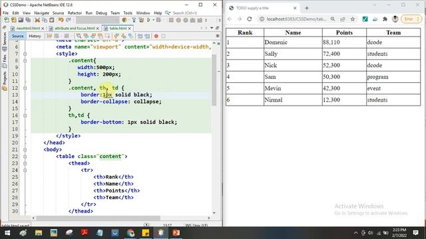Open the editor documents list dropdown arrow
This screenshot has height=239, width=426.
coord(212,28)
